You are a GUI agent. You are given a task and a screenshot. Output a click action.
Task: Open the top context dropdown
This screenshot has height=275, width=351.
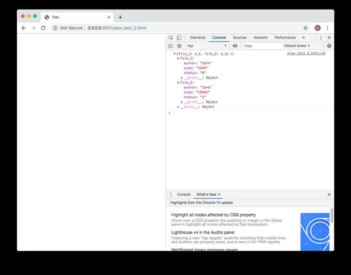[207, 46]
